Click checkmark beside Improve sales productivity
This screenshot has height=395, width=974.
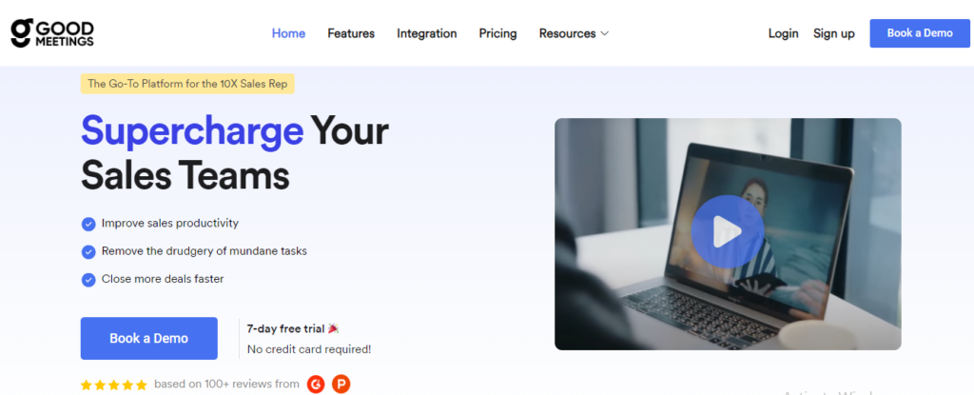coord(88,224)
